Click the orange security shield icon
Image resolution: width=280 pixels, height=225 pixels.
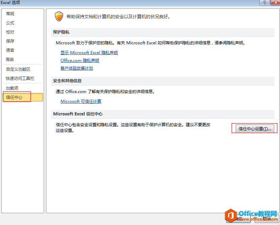point(59,16)
